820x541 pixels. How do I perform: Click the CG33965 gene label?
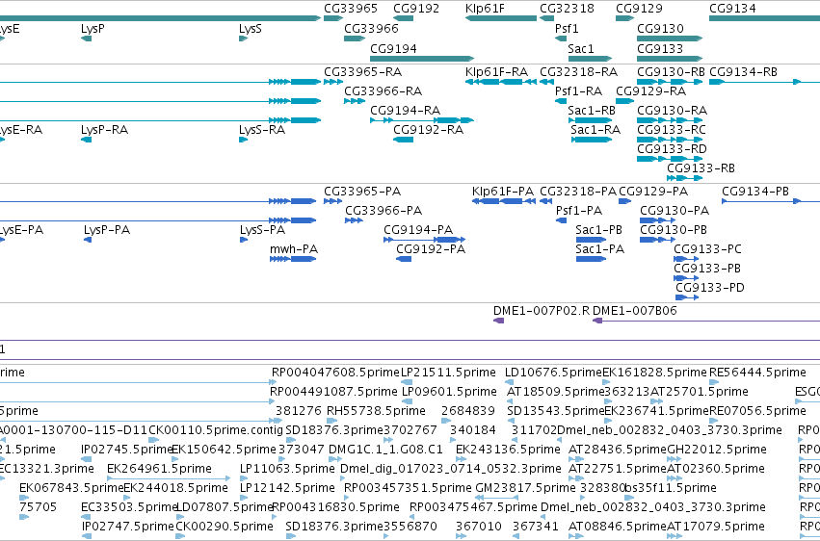(351, 9)
